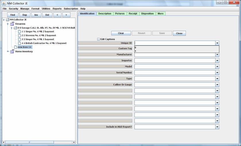Click the Find button
The width and height of the screenshot is (241, 146).
[13, 15]
